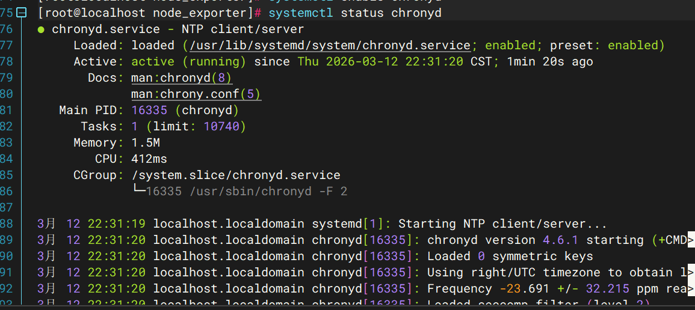695x310 pixels.
Task: Click line number 81 in the gutter
Action: pos(6,110)
